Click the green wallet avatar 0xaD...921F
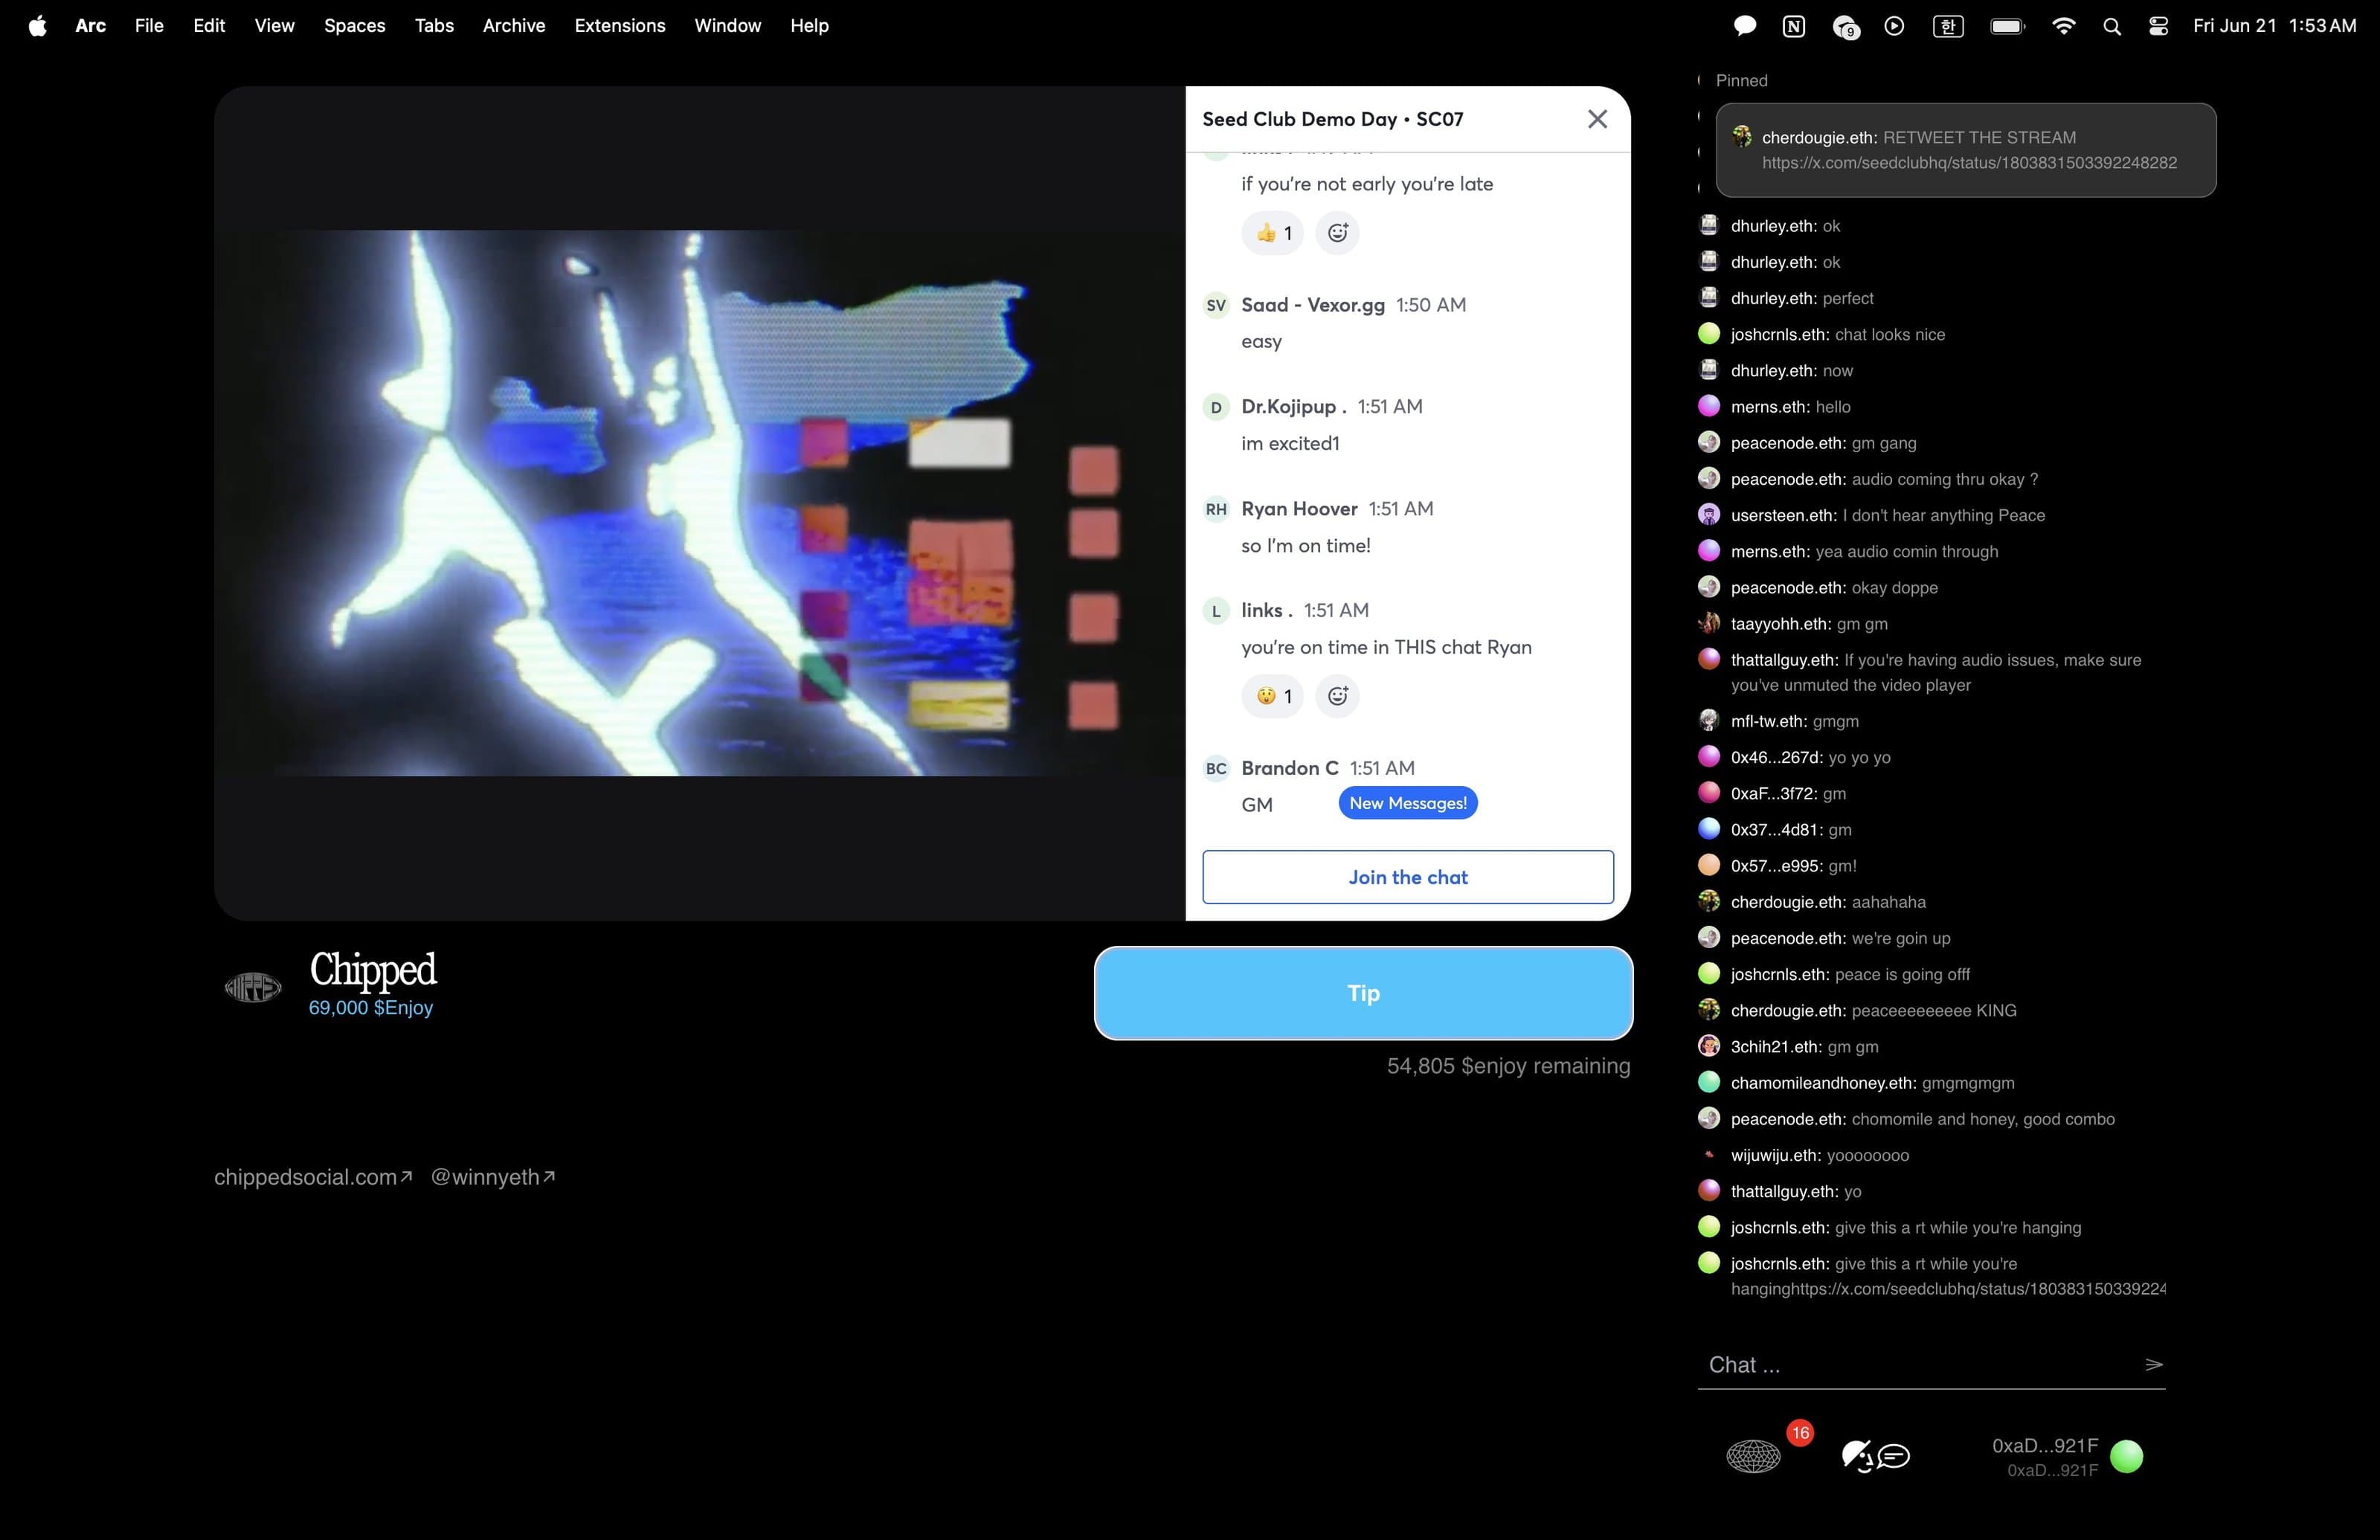The image size is (2380, 1540). [2126, 1456]
